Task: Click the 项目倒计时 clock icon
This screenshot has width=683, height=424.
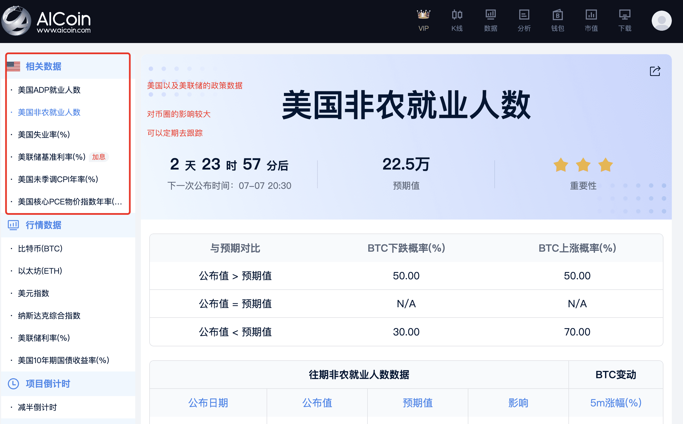Action: coord(13,383)
